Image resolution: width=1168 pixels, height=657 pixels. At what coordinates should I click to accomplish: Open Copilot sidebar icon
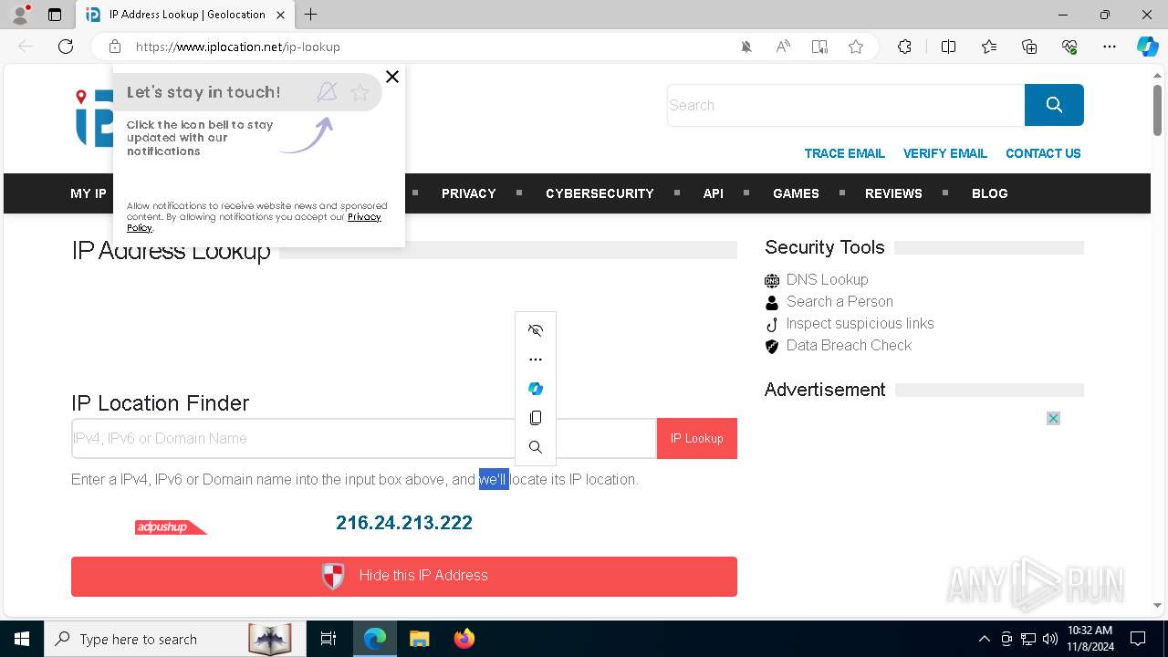1147,47
